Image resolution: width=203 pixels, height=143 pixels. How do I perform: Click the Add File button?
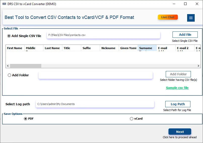pos(185,35)
